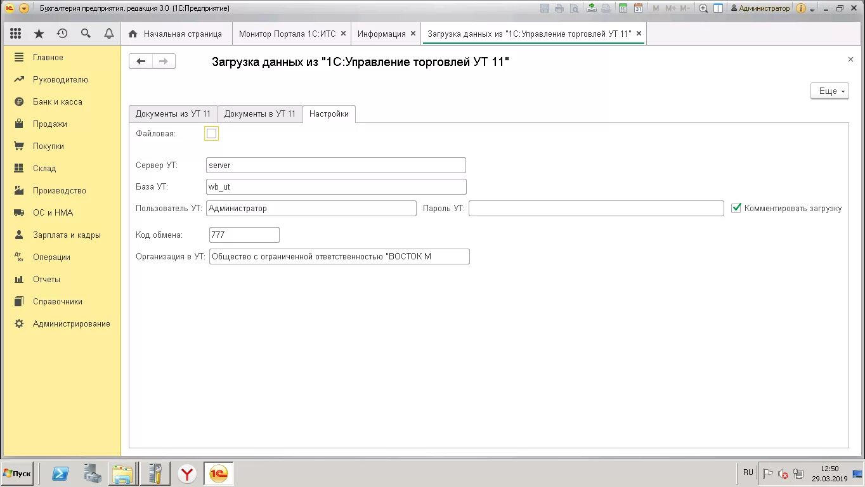This screenshot has height=487, width=865.
Task: Click the Организация в УТ input field
Action: pos(339,256)
